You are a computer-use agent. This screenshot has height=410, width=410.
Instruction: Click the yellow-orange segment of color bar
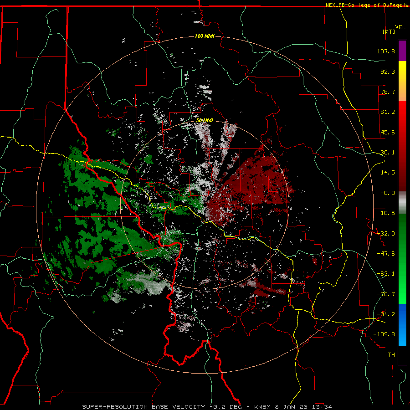pos(402,82)
